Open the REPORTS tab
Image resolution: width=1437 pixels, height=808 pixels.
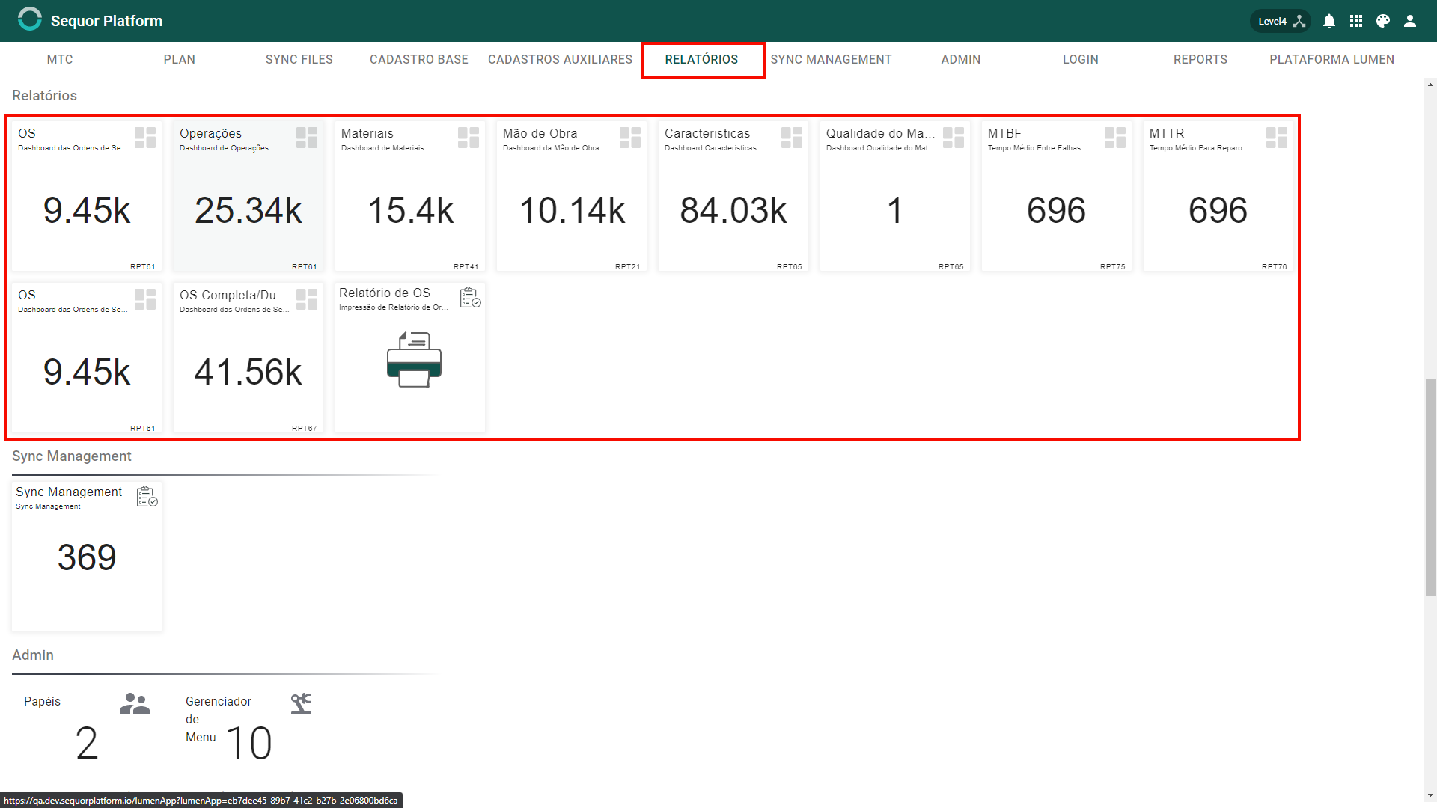(1200, 60)
